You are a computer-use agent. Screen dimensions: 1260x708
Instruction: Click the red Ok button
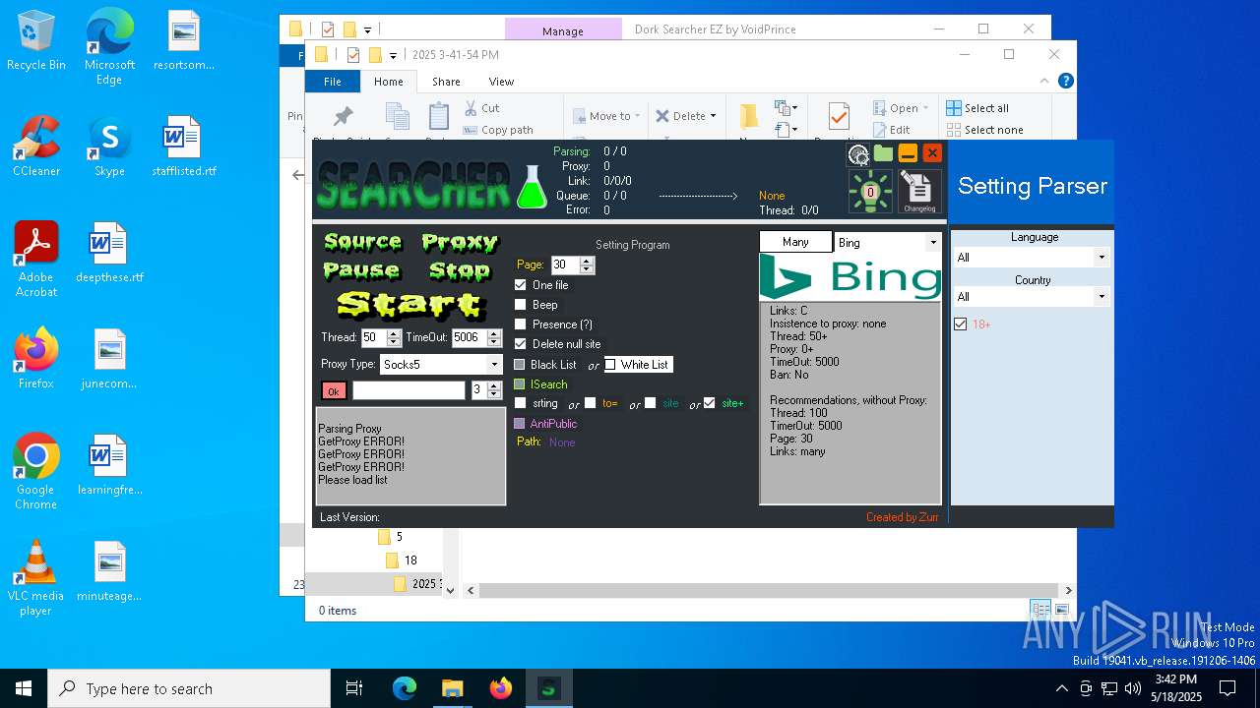click(334, 391)
